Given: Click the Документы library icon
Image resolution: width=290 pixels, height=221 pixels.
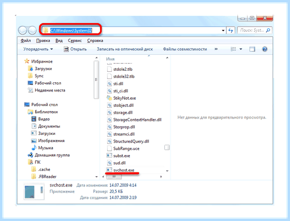Looking at the screenshot, I should [34, 126].
